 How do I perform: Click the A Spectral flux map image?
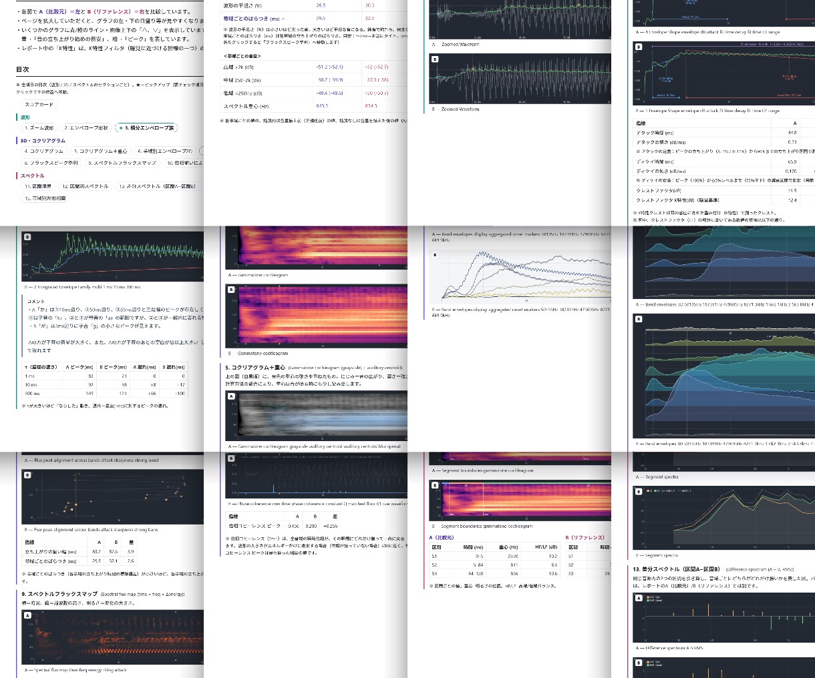113,637
